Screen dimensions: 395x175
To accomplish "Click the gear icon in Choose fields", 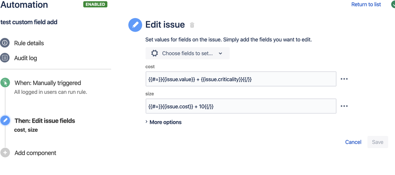I will click(x=155, y=53).
